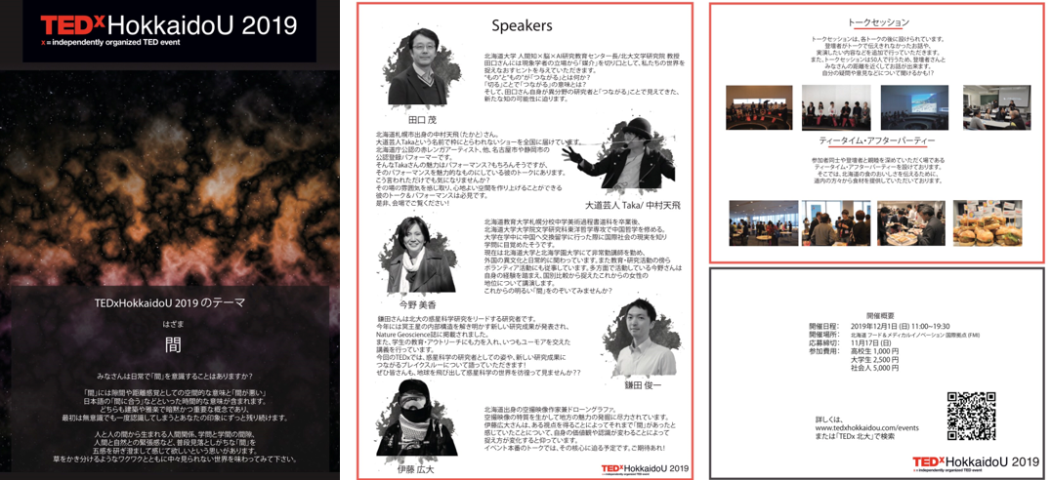
Task: Click the TEDxHokkaidoU 2019 logo below the Speakers column
Action: click(x=644, y=468)
